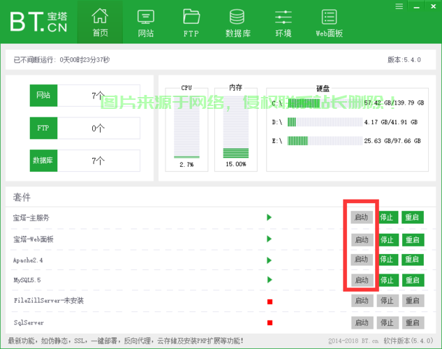Click 启动 for Apache2.4
This screenshot has width=442, height=349.
[362, 260]
